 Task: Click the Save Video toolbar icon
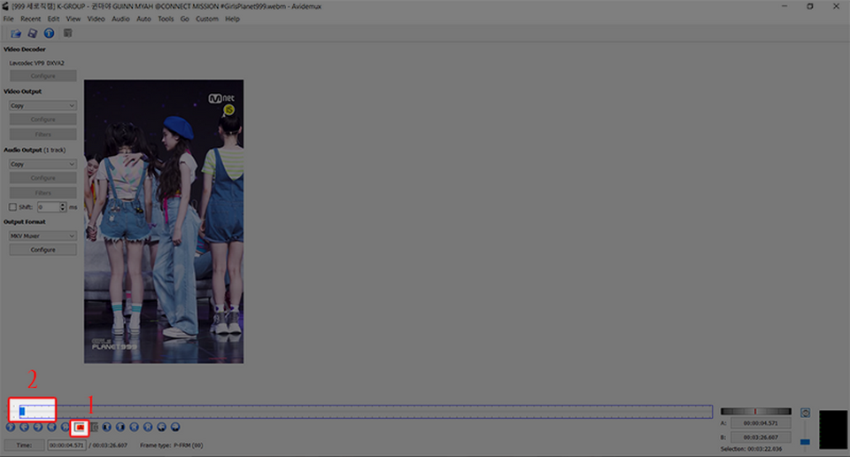pyautogui.click(x=33, y=34)
